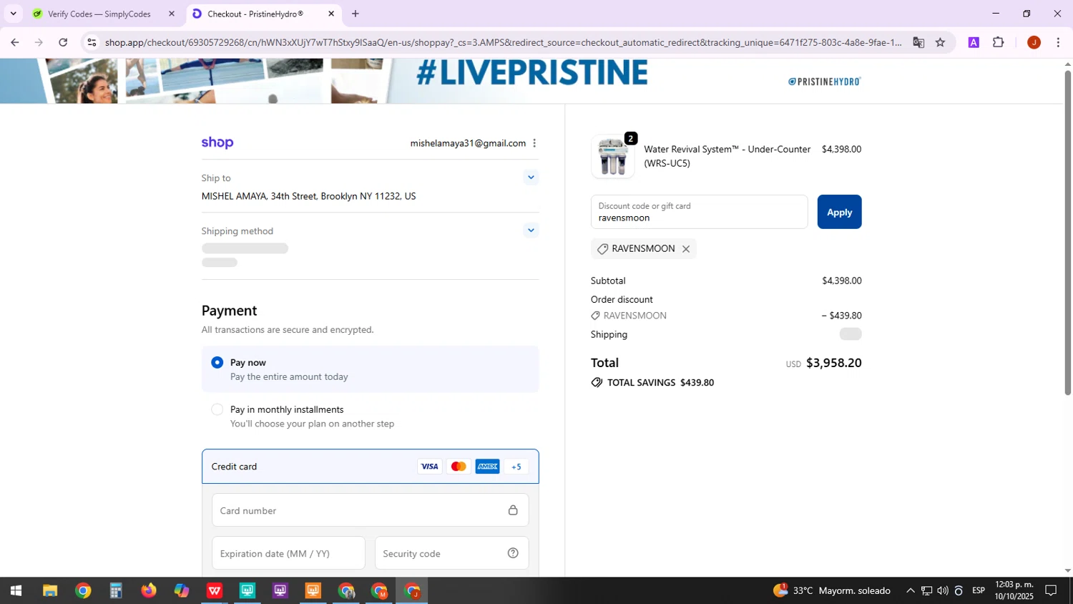Screen dimensions: 1073x604
Task: Apply the discount code
Action: 839,212
